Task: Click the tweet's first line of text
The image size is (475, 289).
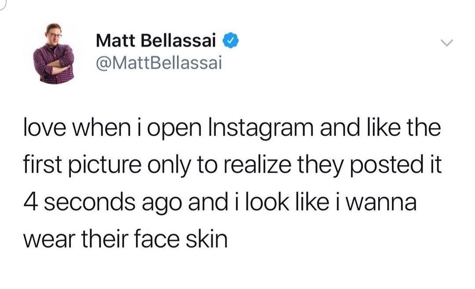Action: (231, 131)
